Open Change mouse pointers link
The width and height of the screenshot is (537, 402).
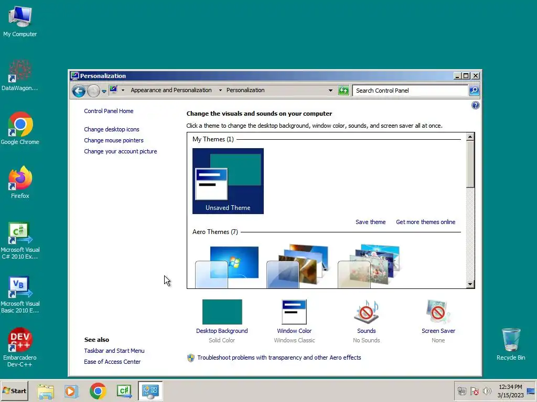[x=114, y=140]
